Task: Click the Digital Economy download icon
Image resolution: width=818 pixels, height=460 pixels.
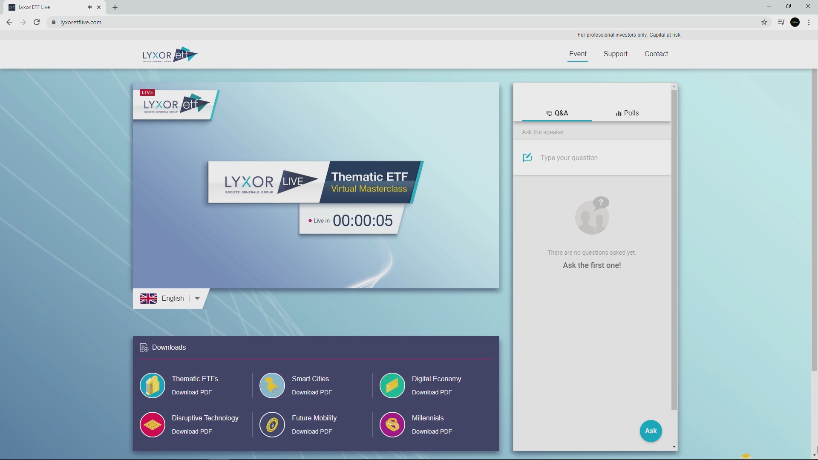Action: (392, 385)
